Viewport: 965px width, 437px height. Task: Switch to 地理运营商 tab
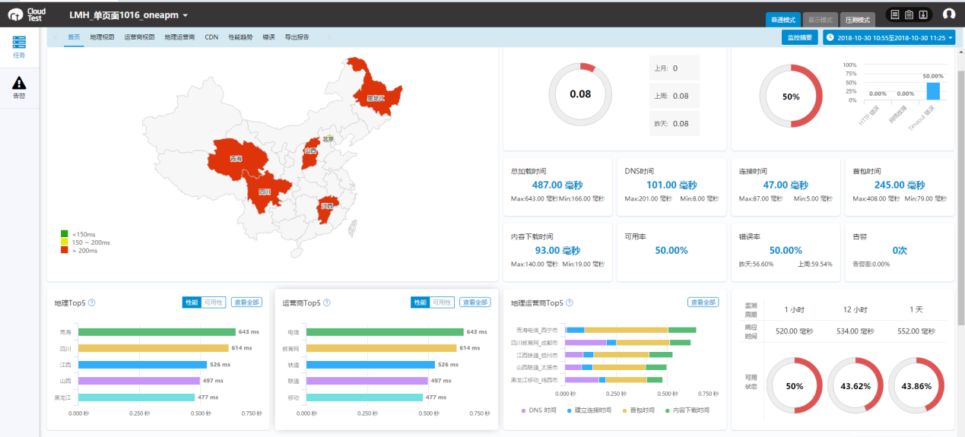179,36
